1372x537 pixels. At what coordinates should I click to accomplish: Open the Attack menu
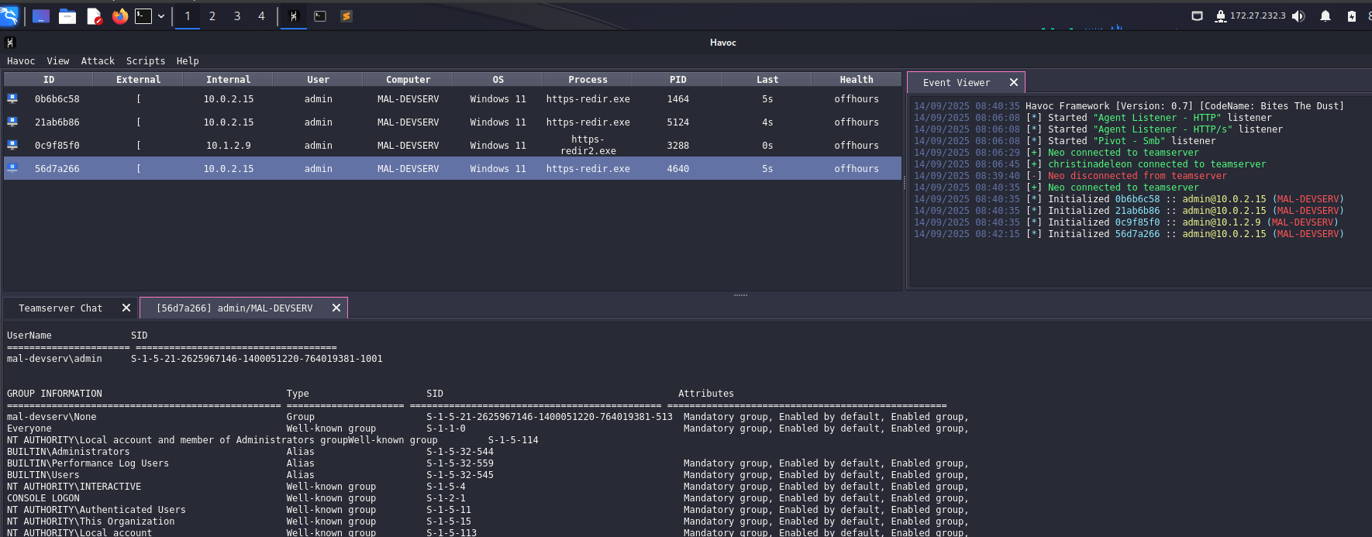(98, 61)
